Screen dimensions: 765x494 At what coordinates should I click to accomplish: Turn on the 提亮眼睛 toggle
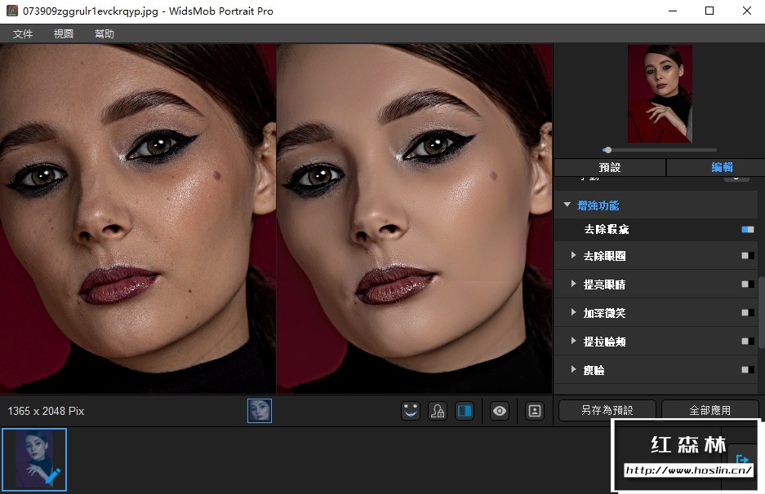[x=747, y=284]
